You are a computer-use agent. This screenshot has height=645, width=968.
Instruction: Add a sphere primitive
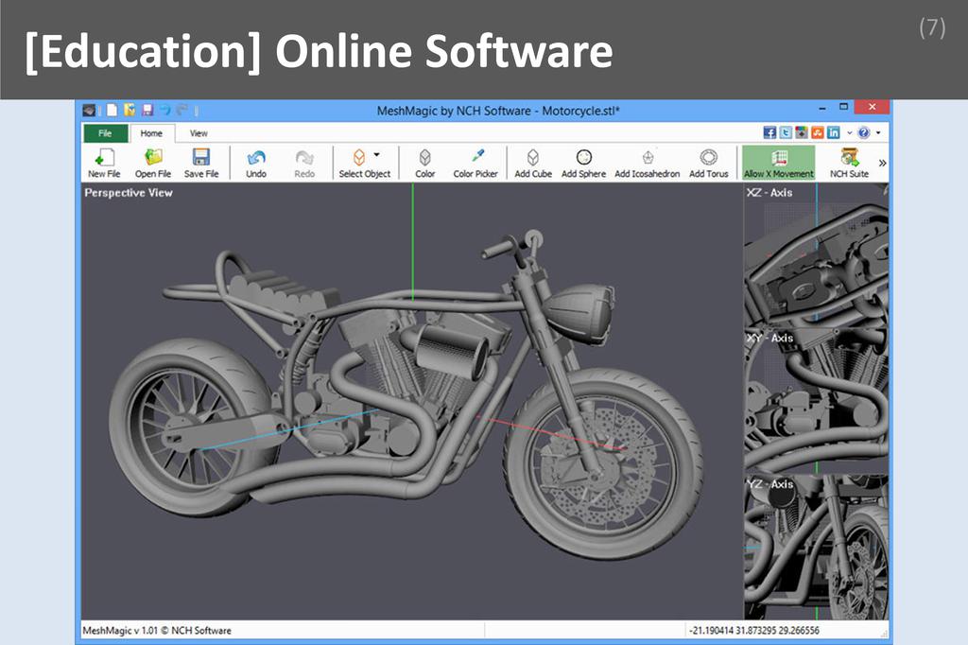583,162
